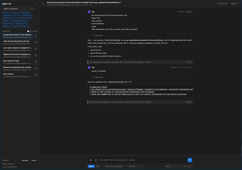Image resolution: width=242 pixels, height=170 pixels.
Task: Toggle the parallel-subagents: on chip
Action: (x=20, y=21)
